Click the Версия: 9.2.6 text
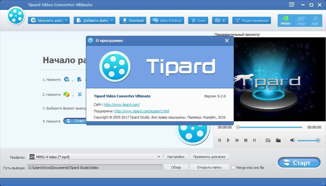Screen dimensions: 326x186 (215, 96)
